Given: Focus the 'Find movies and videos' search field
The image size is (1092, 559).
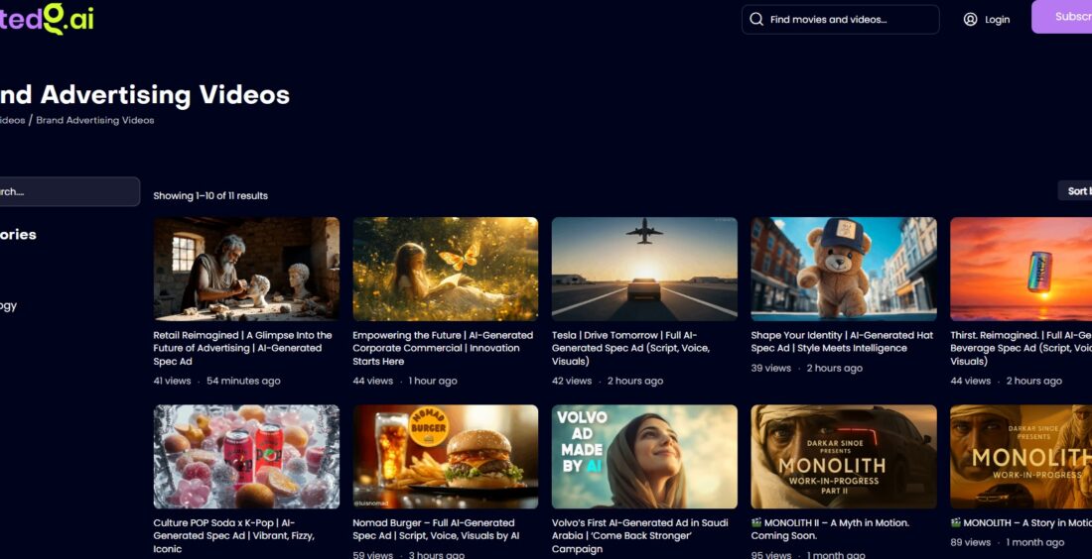Looking at the screenshot, I should pos(849,20).
